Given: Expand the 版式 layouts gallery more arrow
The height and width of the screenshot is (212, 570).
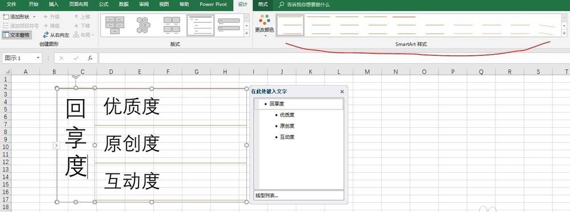Looking at the screenshot, I should (x=247, y=33).
